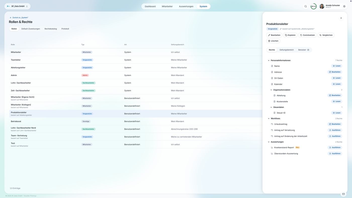This screenshot has height=198, width=352.
Task: Click the document icon beside Adresse
Action: pyautogui.click(x=272, y=72)
